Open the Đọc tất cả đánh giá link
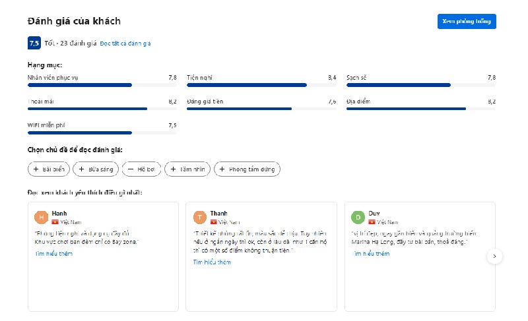Image resolution: width=528 pixels, height=321 pixels. [125, 44]
